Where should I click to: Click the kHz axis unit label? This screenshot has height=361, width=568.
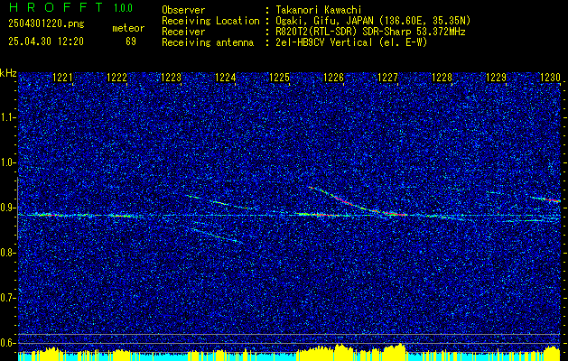click(8, 73)
